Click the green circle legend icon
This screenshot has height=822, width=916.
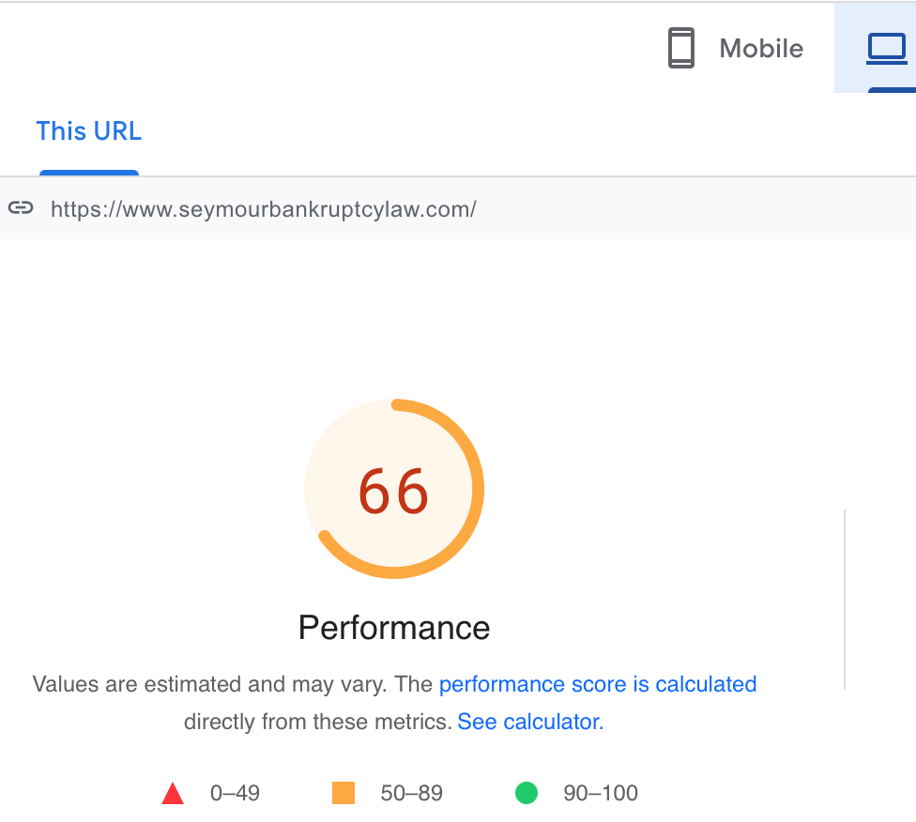(x=527, y=794)
